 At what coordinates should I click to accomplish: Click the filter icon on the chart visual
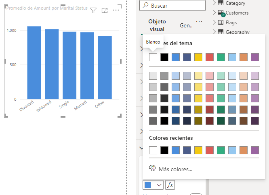(x=93, y=11)
